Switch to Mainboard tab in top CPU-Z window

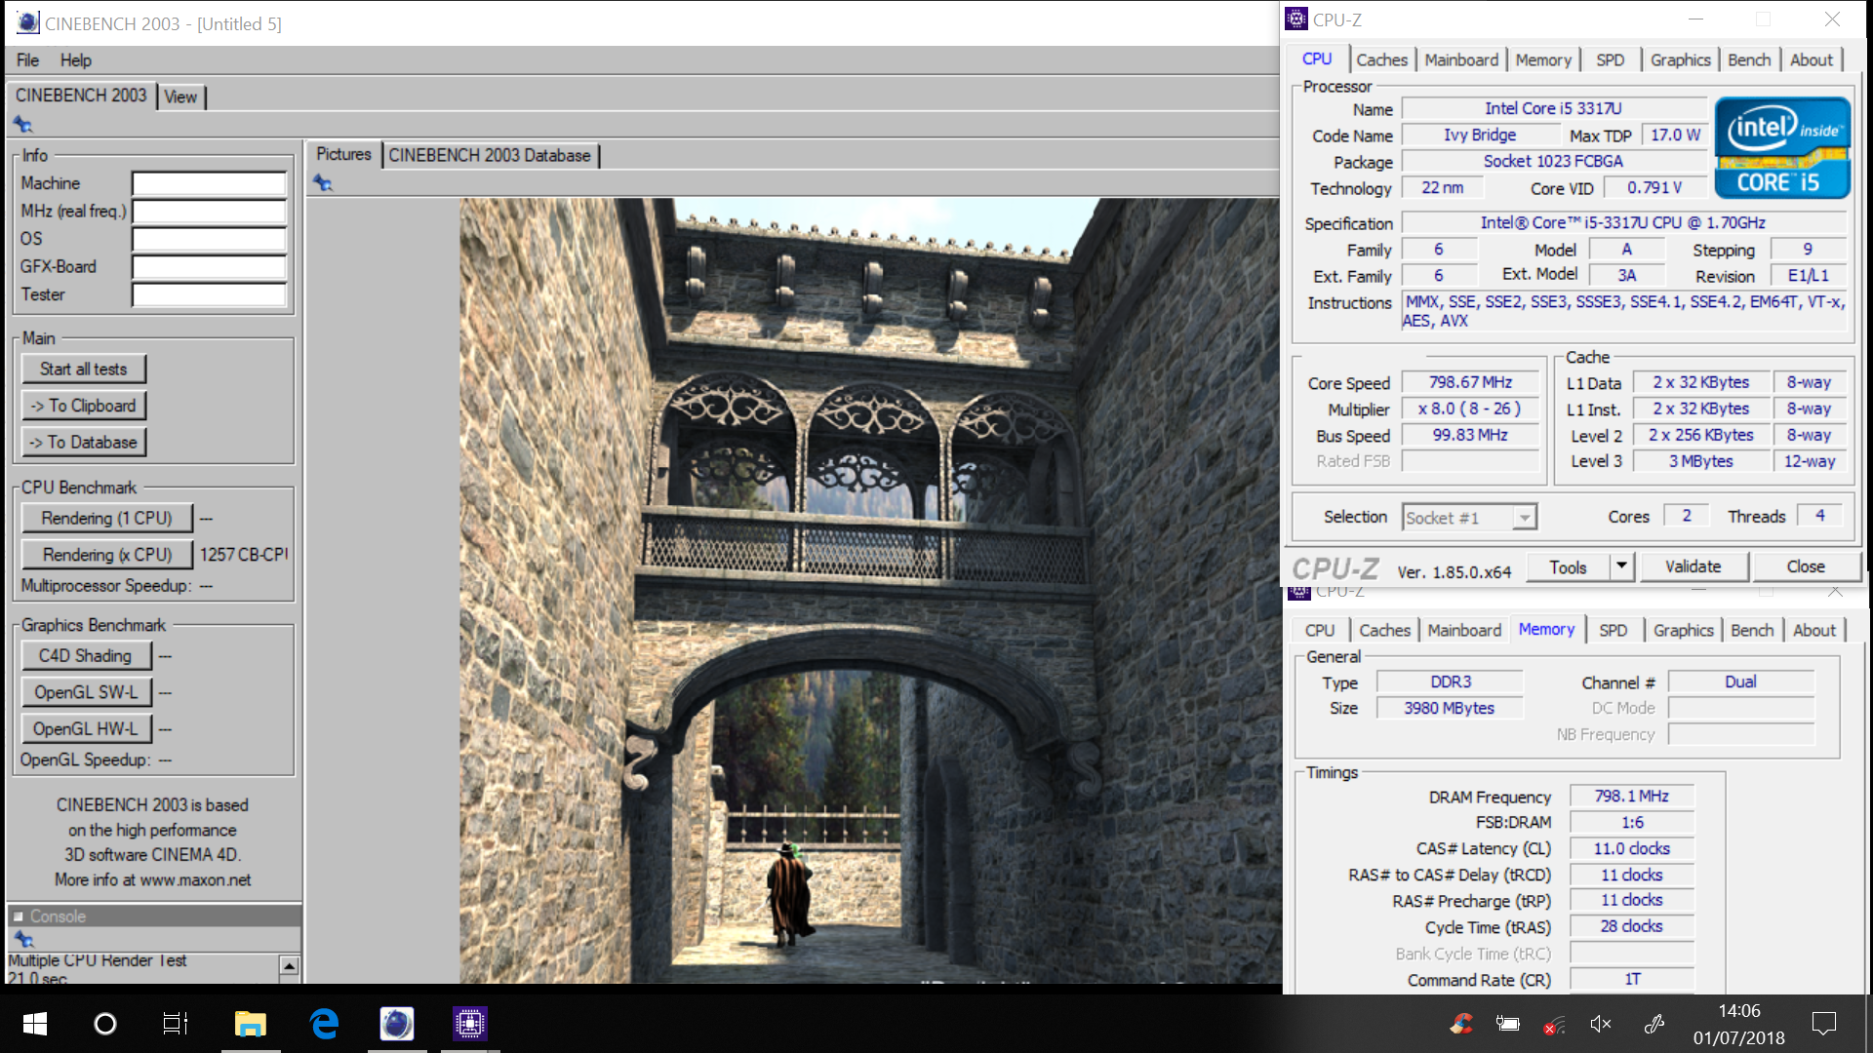pos(1461,59)
